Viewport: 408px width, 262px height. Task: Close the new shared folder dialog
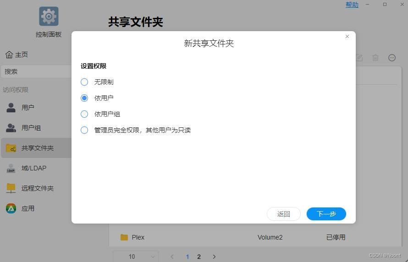point(347,37)
